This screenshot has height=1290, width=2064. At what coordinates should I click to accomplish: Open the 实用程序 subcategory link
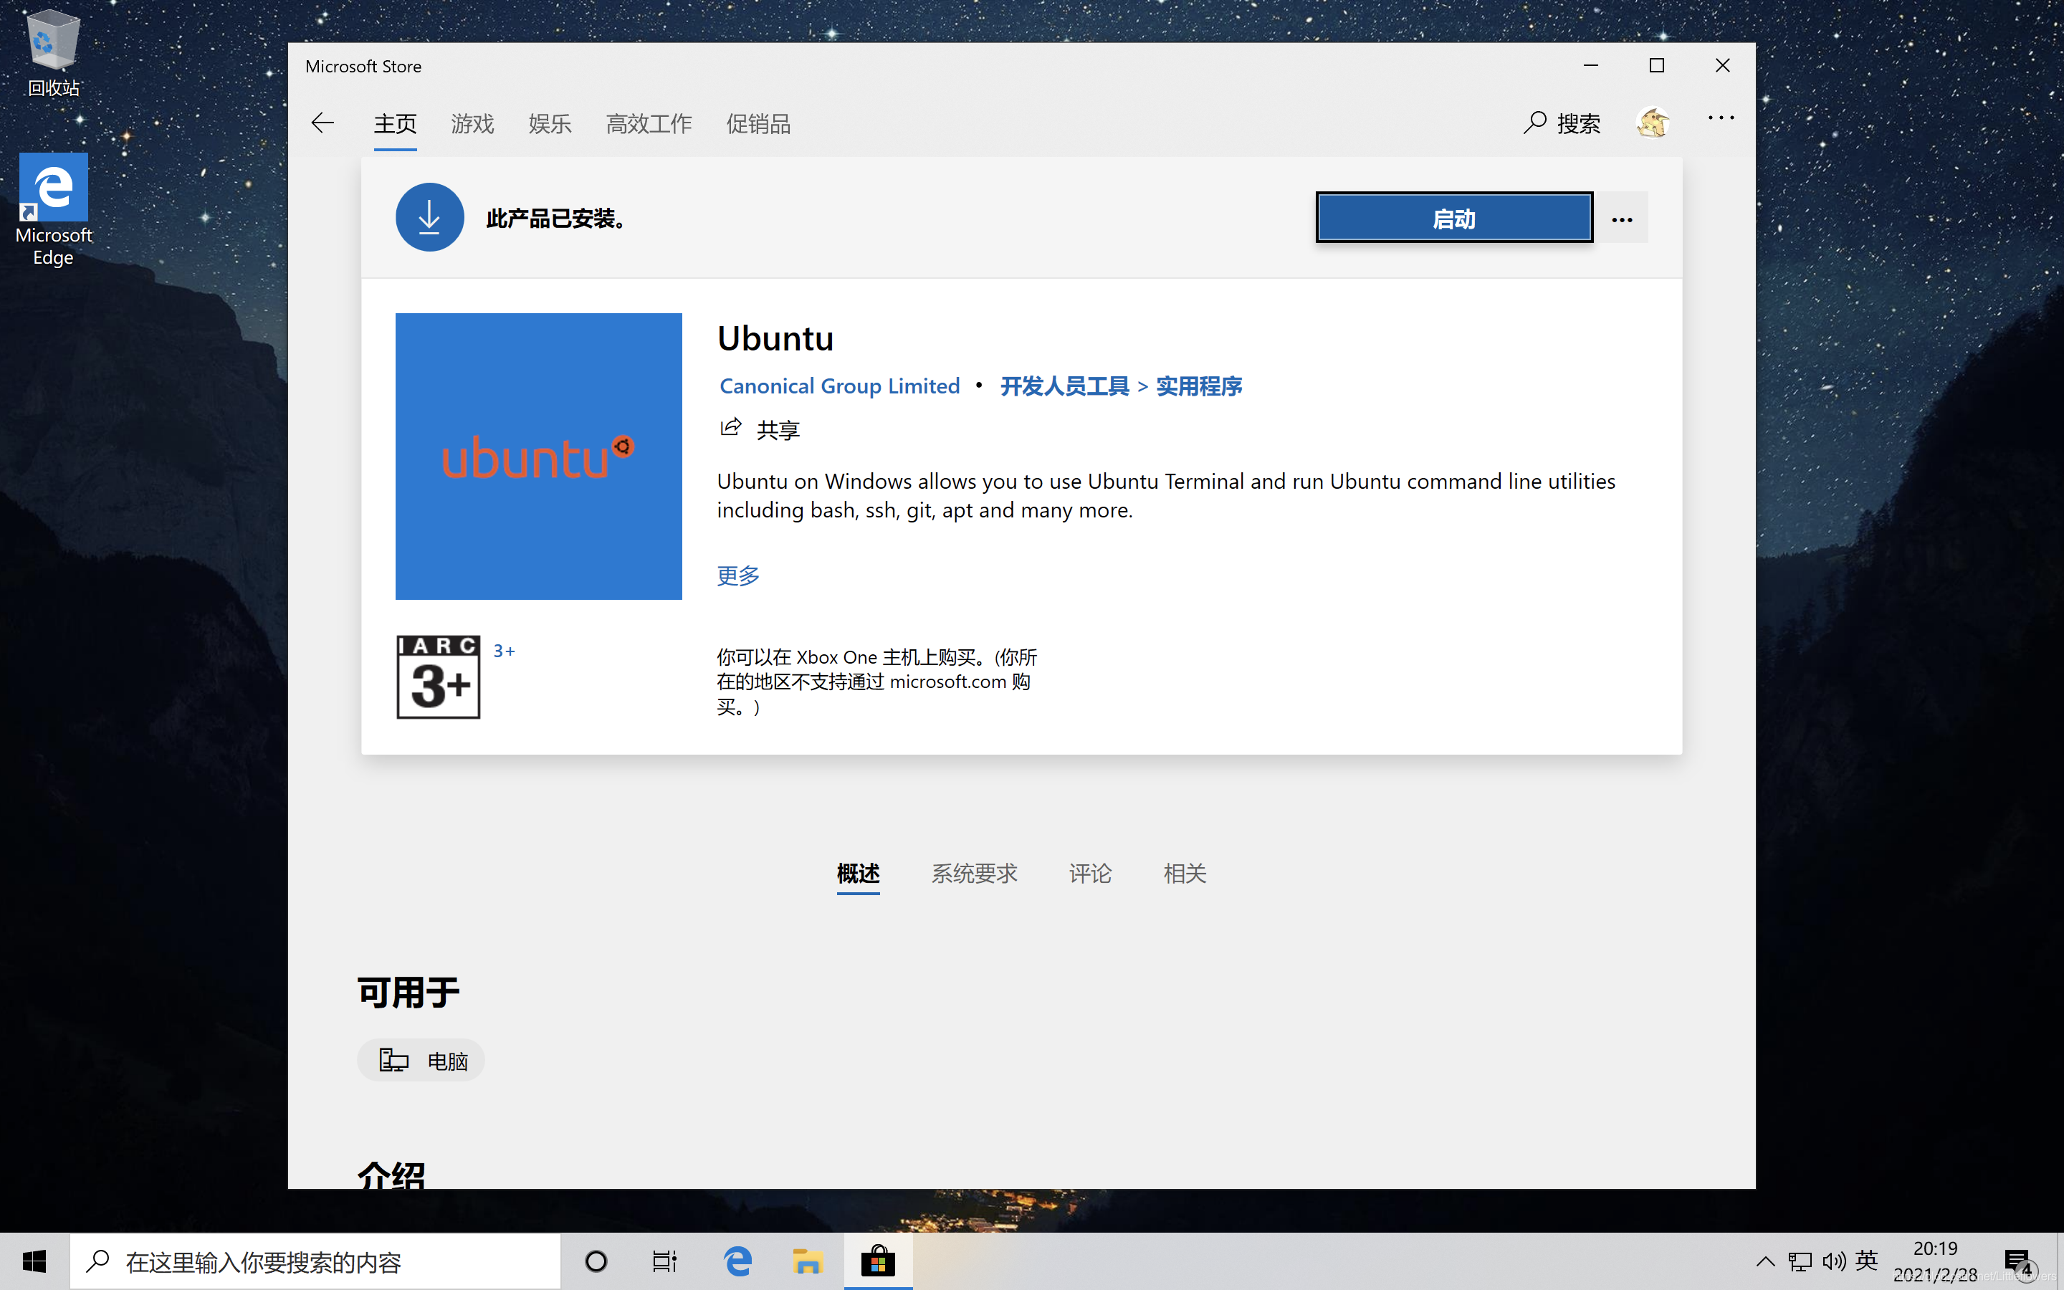click(1198, 386)
